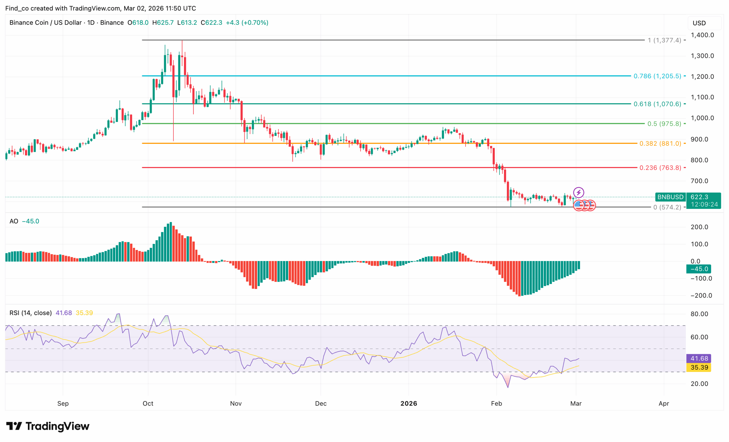Click the TradingView logo at bottom left
The height and width of the screenshot is (442, 729).
point(48,426)
